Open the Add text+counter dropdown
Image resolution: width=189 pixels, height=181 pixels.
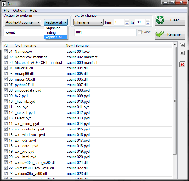[x=23, y=22]
